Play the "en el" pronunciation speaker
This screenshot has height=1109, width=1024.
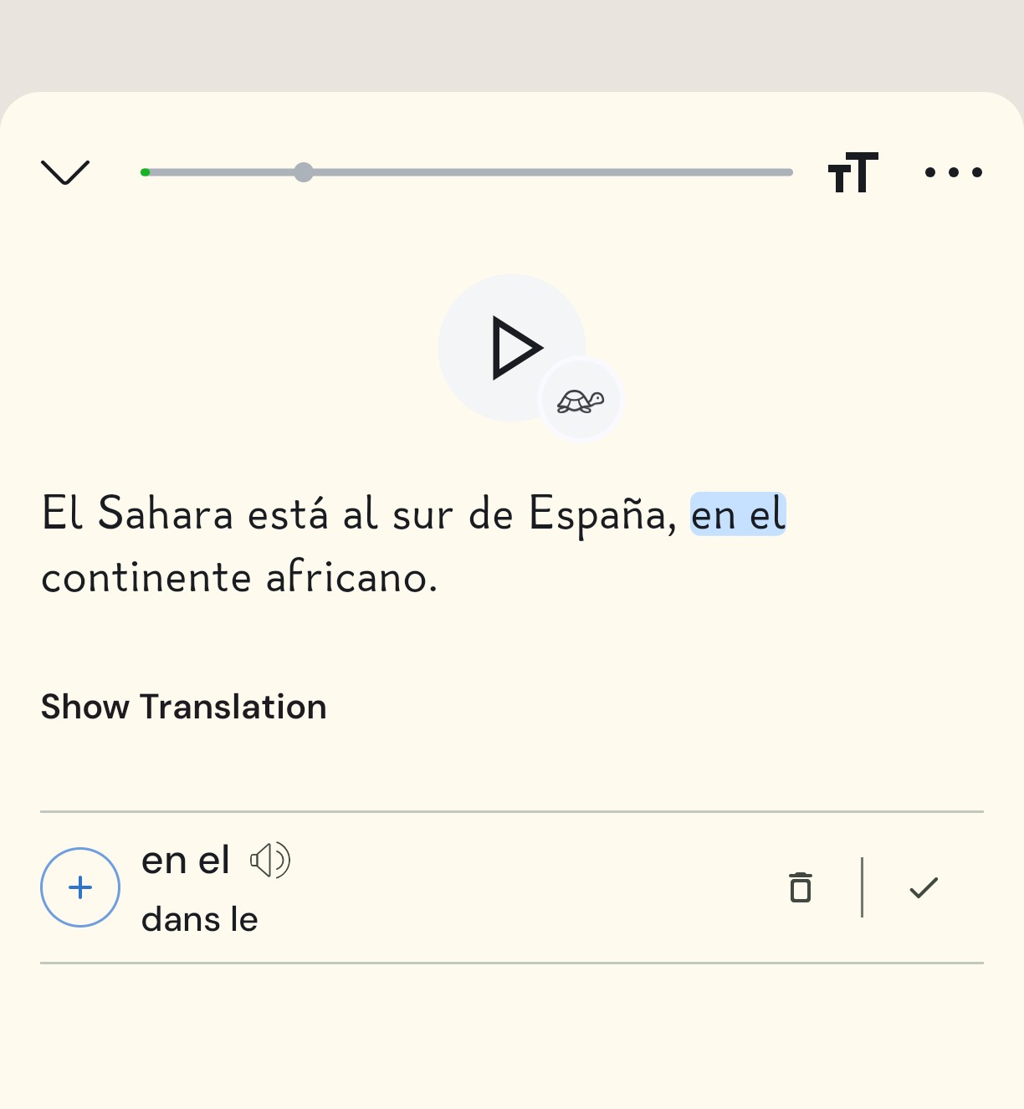270,860
